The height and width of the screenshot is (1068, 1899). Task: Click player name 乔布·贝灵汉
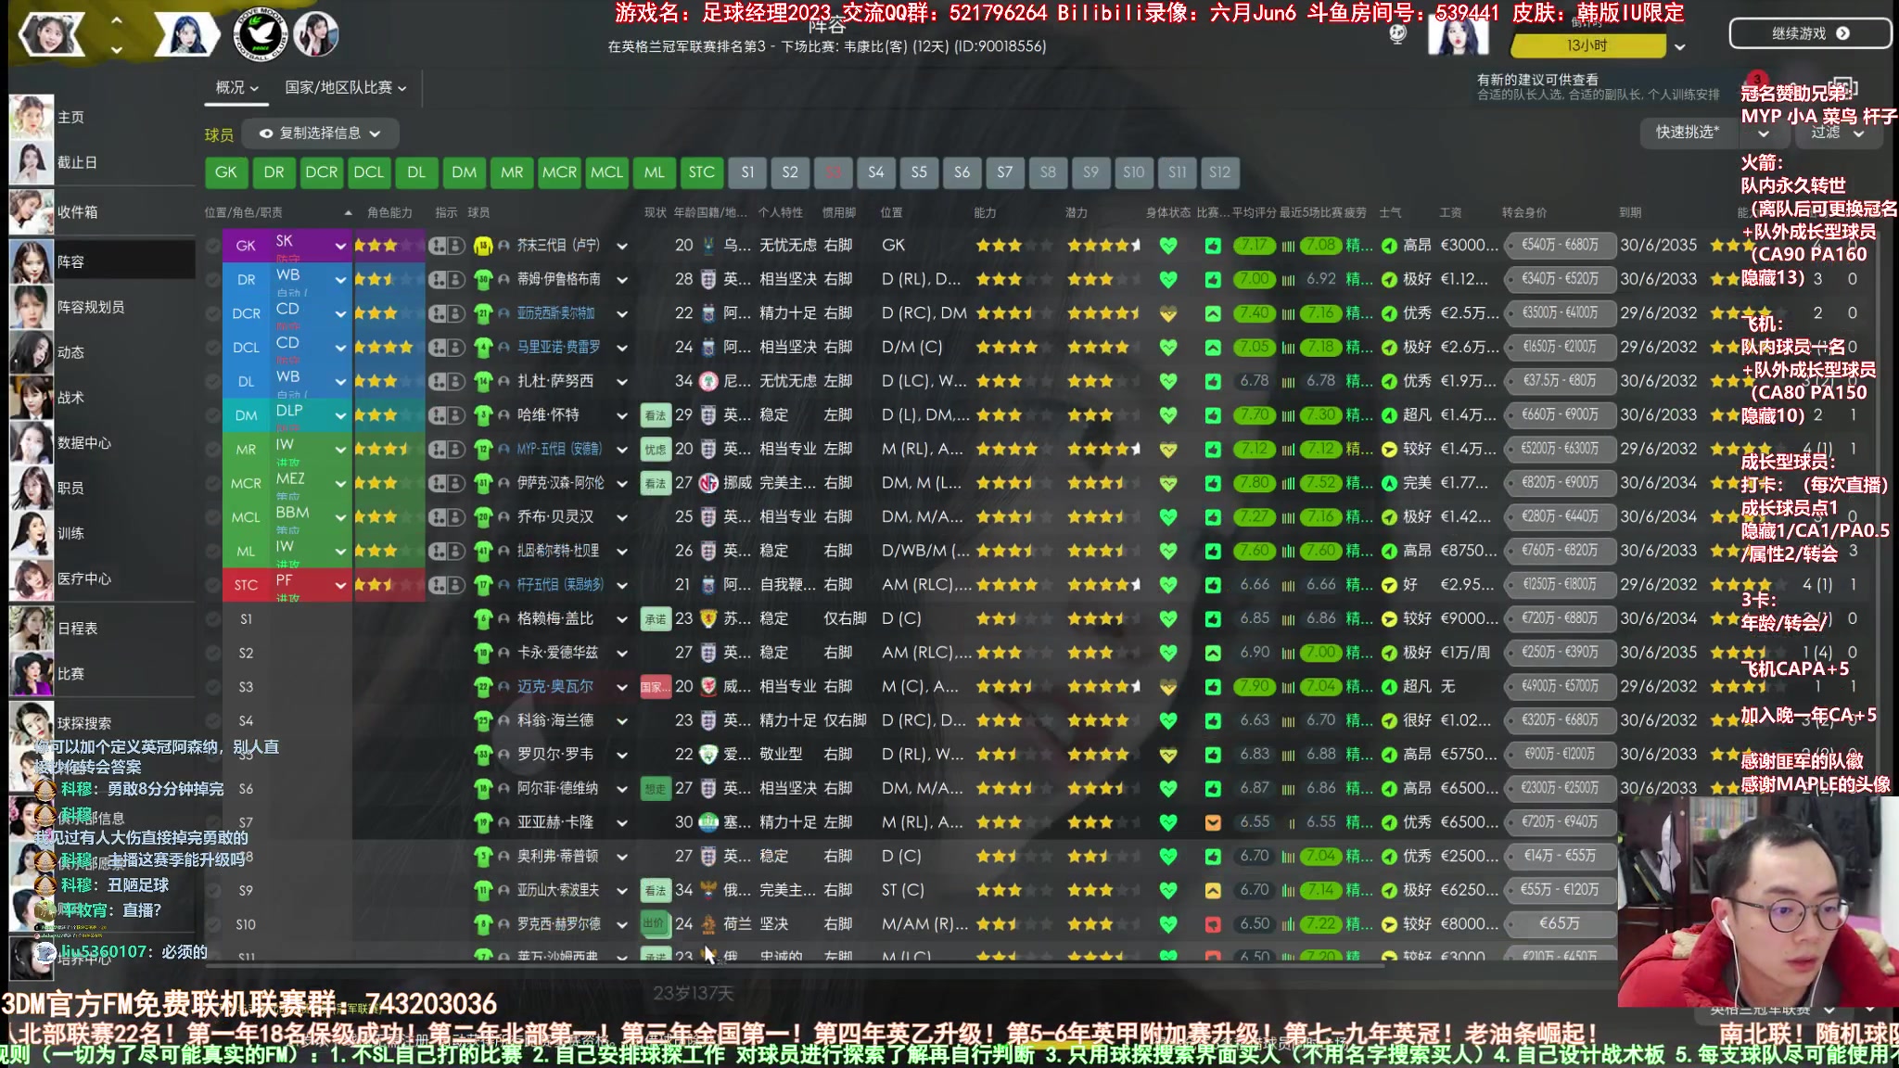click(x=555, y=517)
